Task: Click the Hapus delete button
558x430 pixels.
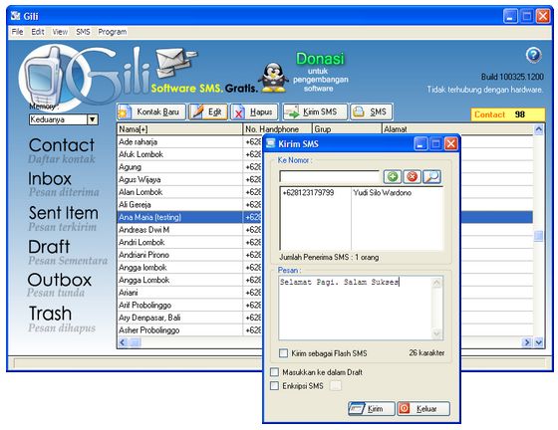Action: click(254, 111)
